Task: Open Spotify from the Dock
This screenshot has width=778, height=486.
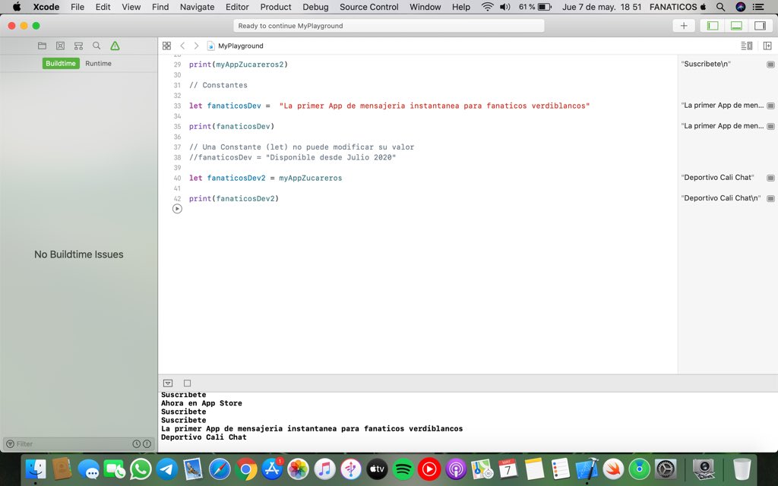Action: [x=403, y=469]
